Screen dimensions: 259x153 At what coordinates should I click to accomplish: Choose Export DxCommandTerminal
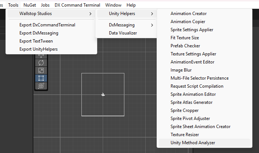point(47,25)
